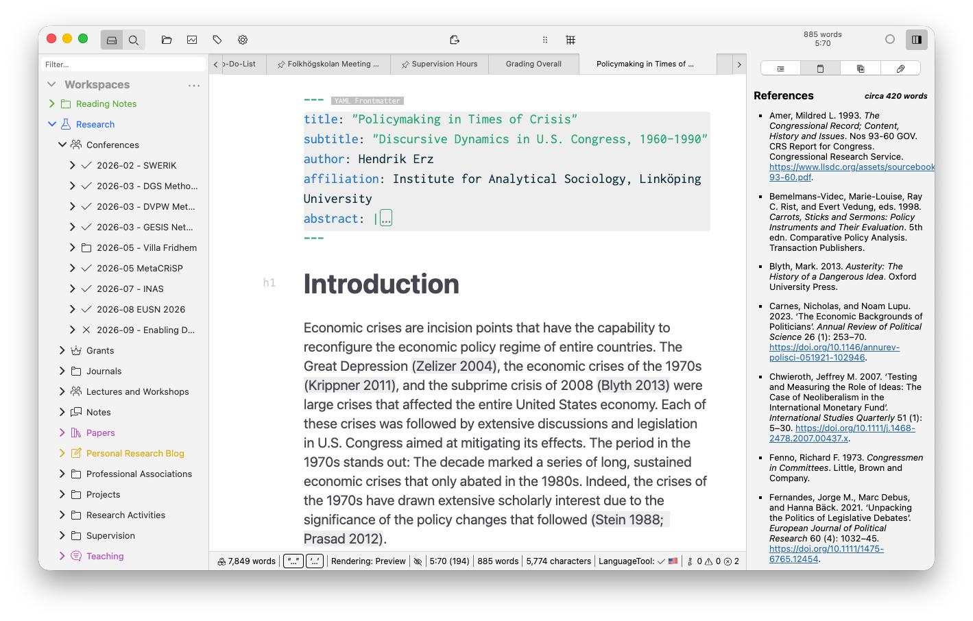Expand the Grants folder
973x621 pixels.
click(x=62, y=350)
